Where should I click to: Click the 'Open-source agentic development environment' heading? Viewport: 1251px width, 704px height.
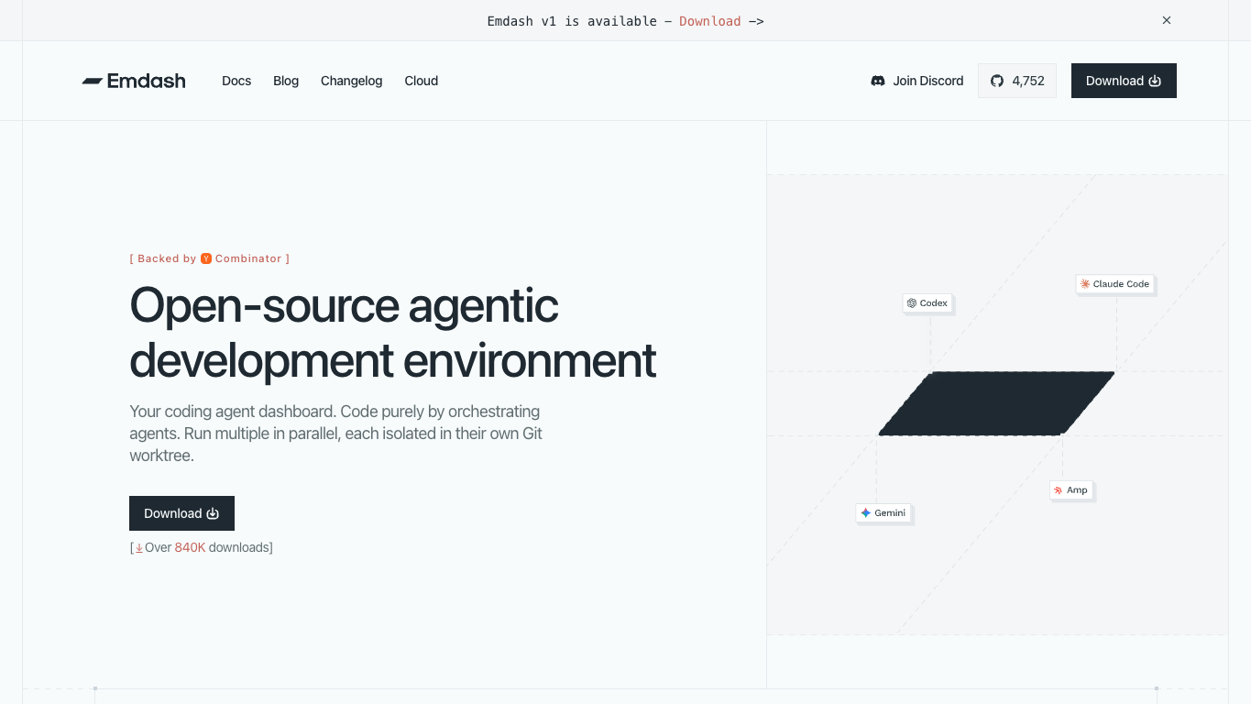pos(392,332)
